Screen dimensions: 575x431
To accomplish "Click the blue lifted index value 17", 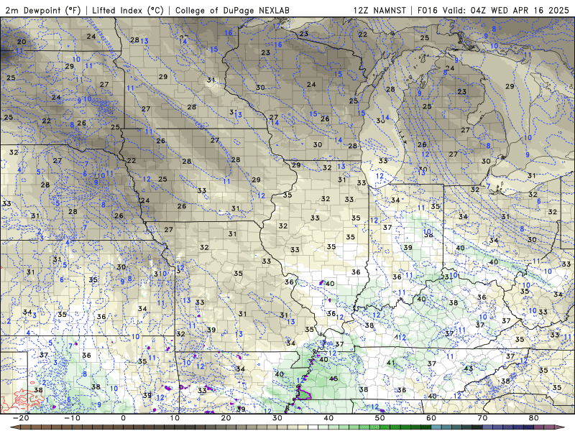I will (276, 27).
